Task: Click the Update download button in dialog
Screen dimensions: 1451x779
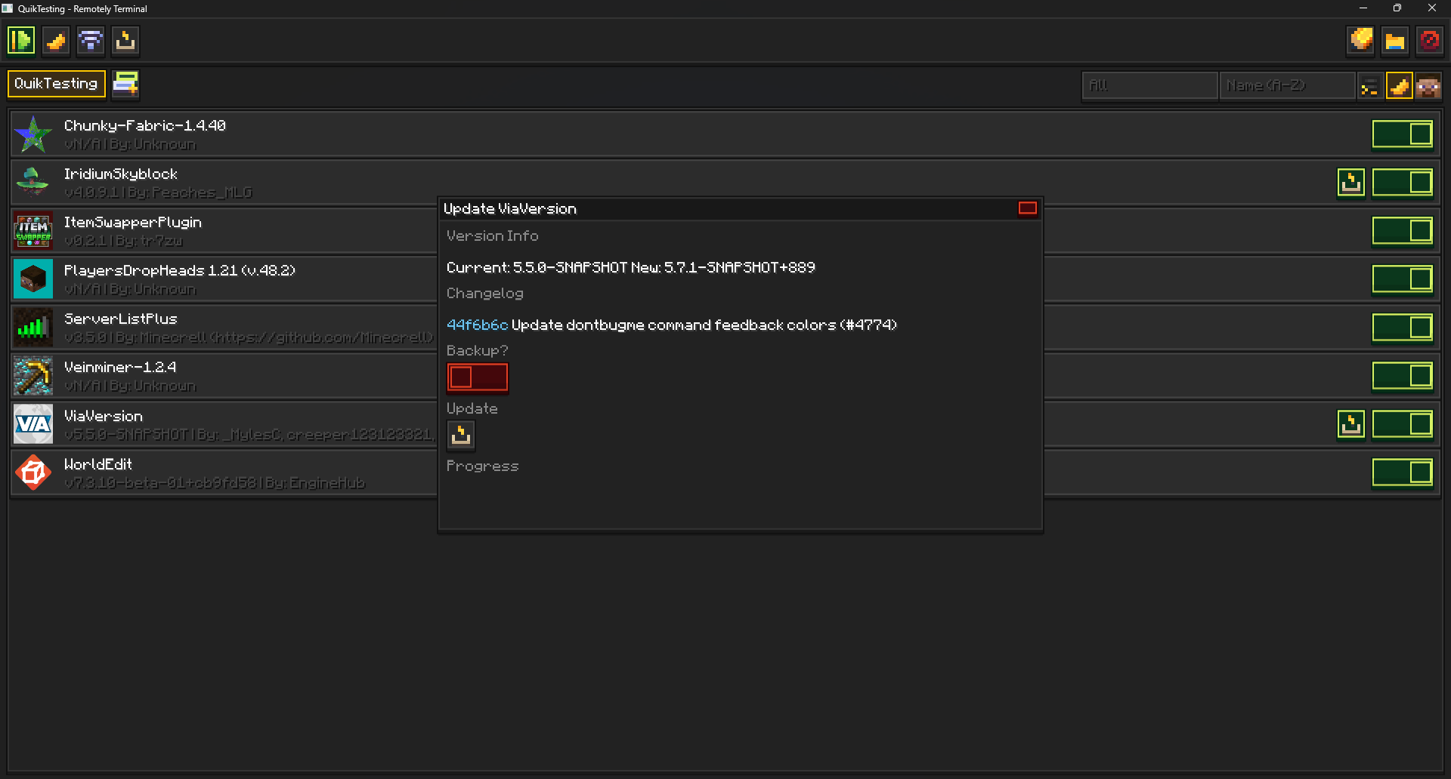Action: pyautogui.click(x=461, y=436)
